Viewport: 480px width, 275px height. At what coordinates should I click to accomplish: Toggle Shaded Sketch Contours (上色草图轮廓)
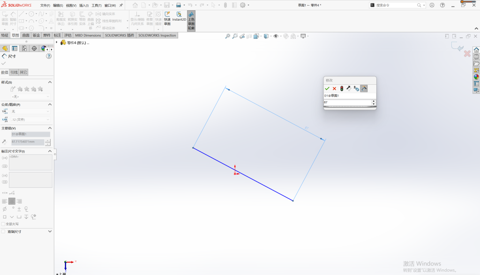[x=191, y=21]
